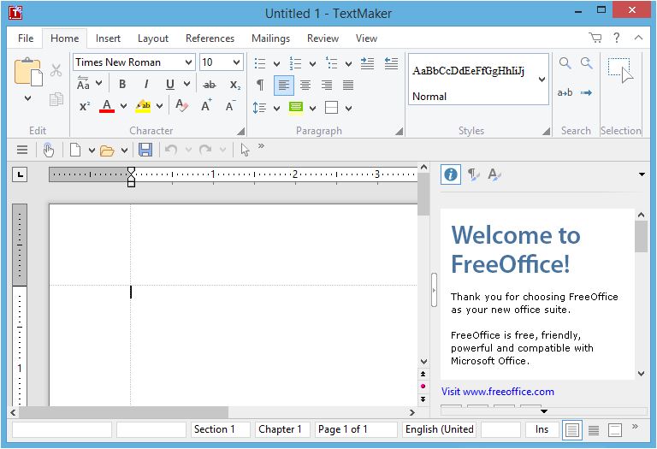Switch to the Insert tab
The width and height of the screenshot is (657, 449).
click(108, 38)
